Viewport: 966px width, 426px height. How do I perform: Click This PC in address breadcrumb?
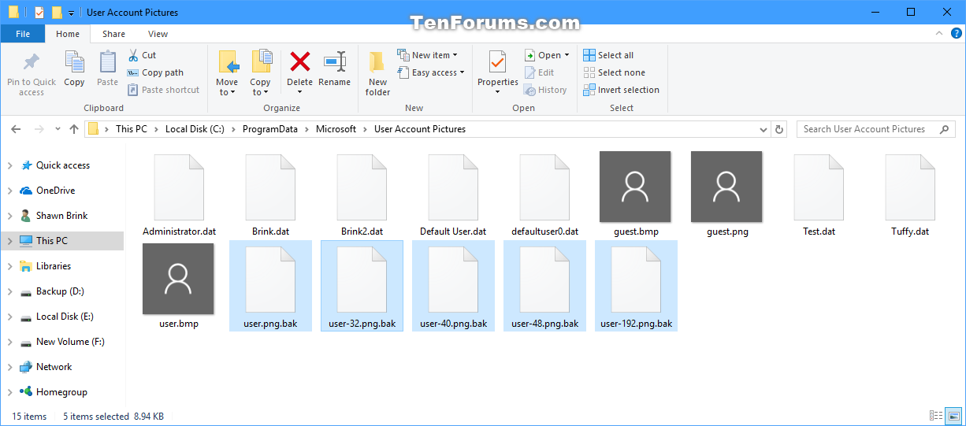coord(131,129)
